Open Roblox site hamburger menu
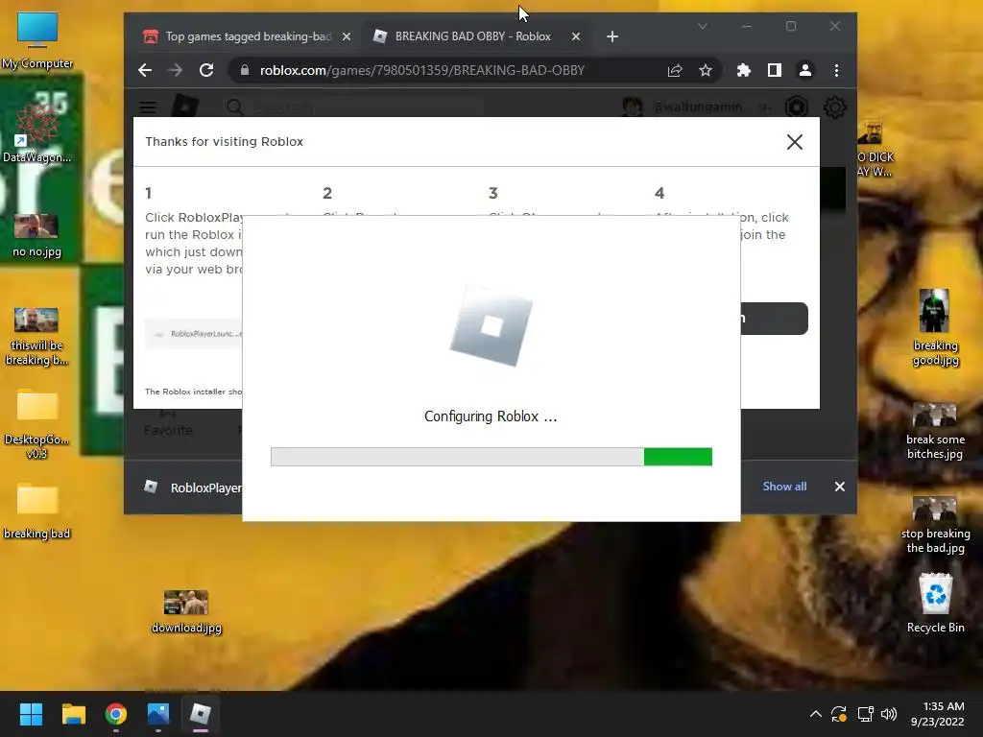This screenshot has width=983, height=737. (147, 107)
